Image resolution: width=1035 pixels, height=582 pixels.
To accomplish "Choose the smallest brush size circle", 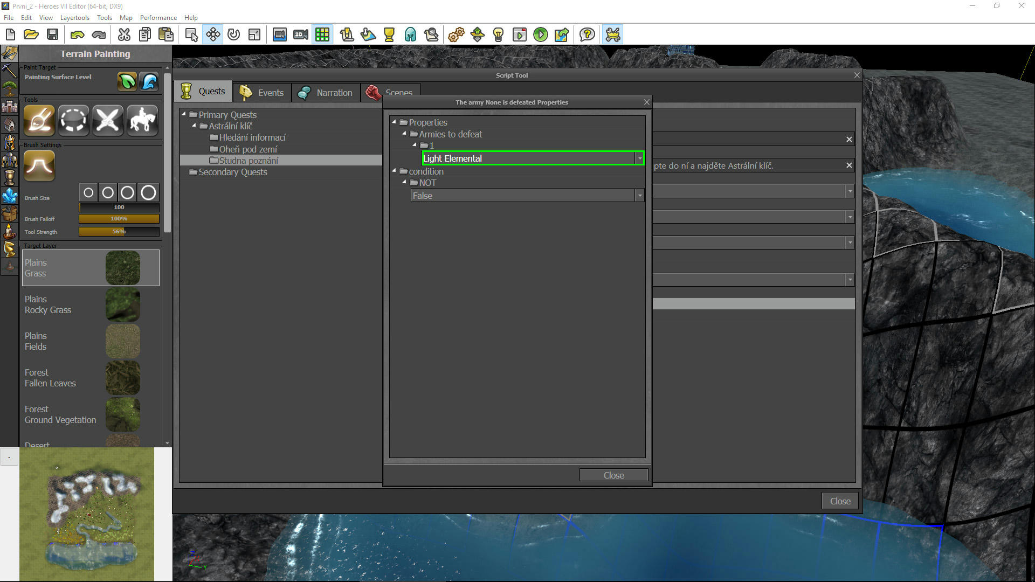I will [x=89, y=192].
